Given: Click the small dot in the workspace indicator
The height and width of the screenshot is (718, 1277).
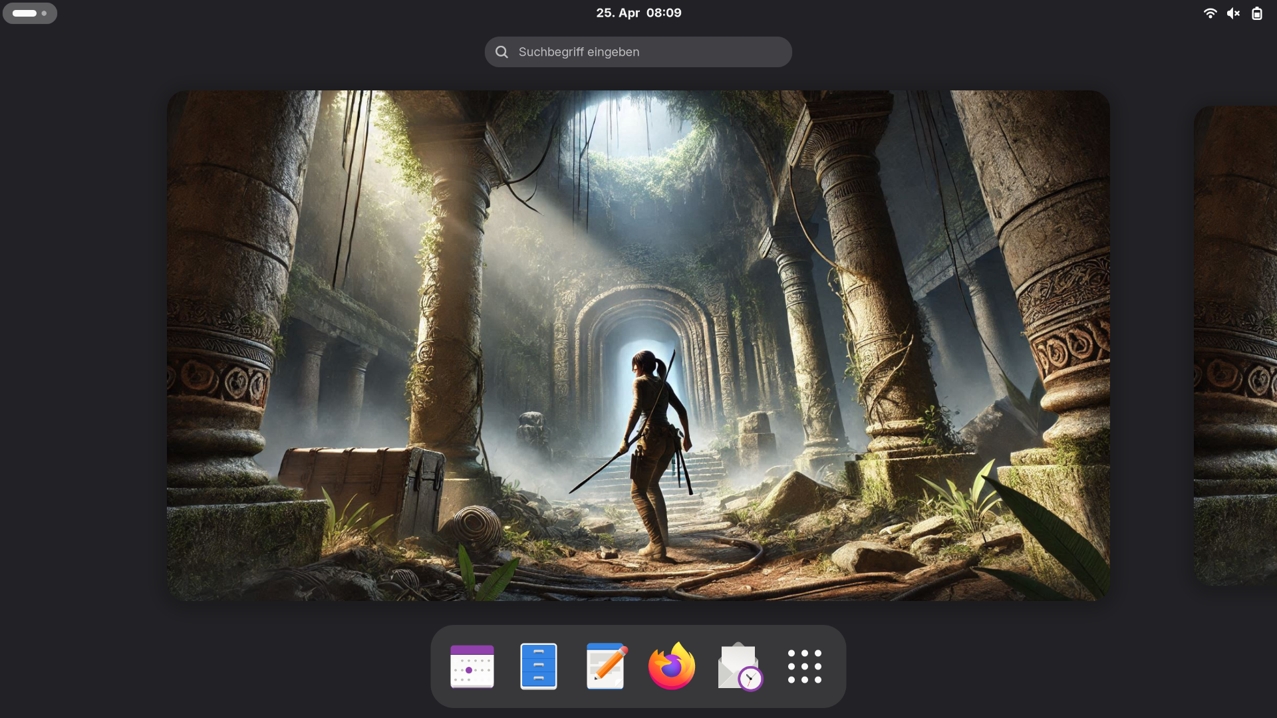Looking at the screenshot, I should tap(44, 13).
